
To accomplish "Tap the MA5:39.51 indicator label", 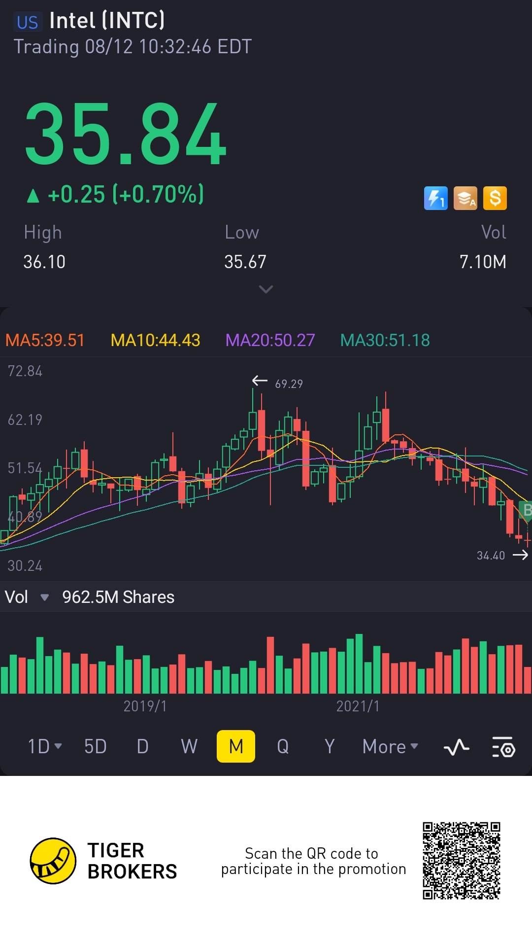I will pos(45,340).
